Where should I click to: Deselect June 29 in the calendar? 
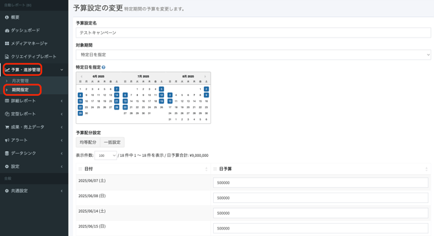click(80, 113)
